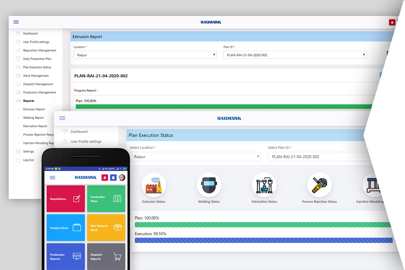Image resolution: width=405 pixels, height=270 pixels.
Task: Open Requisition Management menu item
Action: pyautogui.click(x=40, y=50)
